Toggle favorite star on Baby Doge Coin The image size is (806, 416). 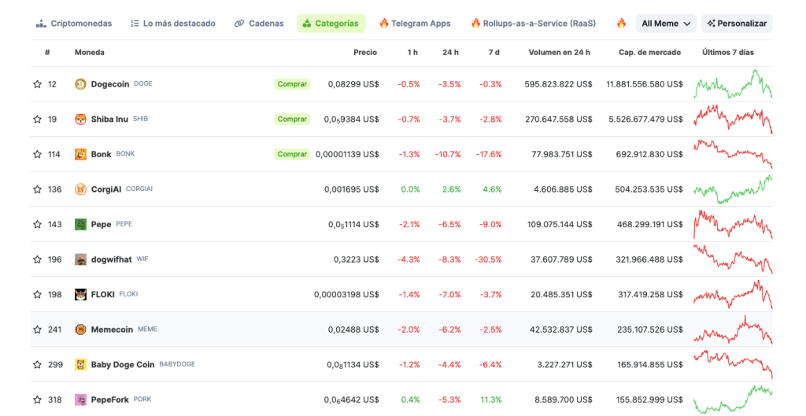coord(37,365)
